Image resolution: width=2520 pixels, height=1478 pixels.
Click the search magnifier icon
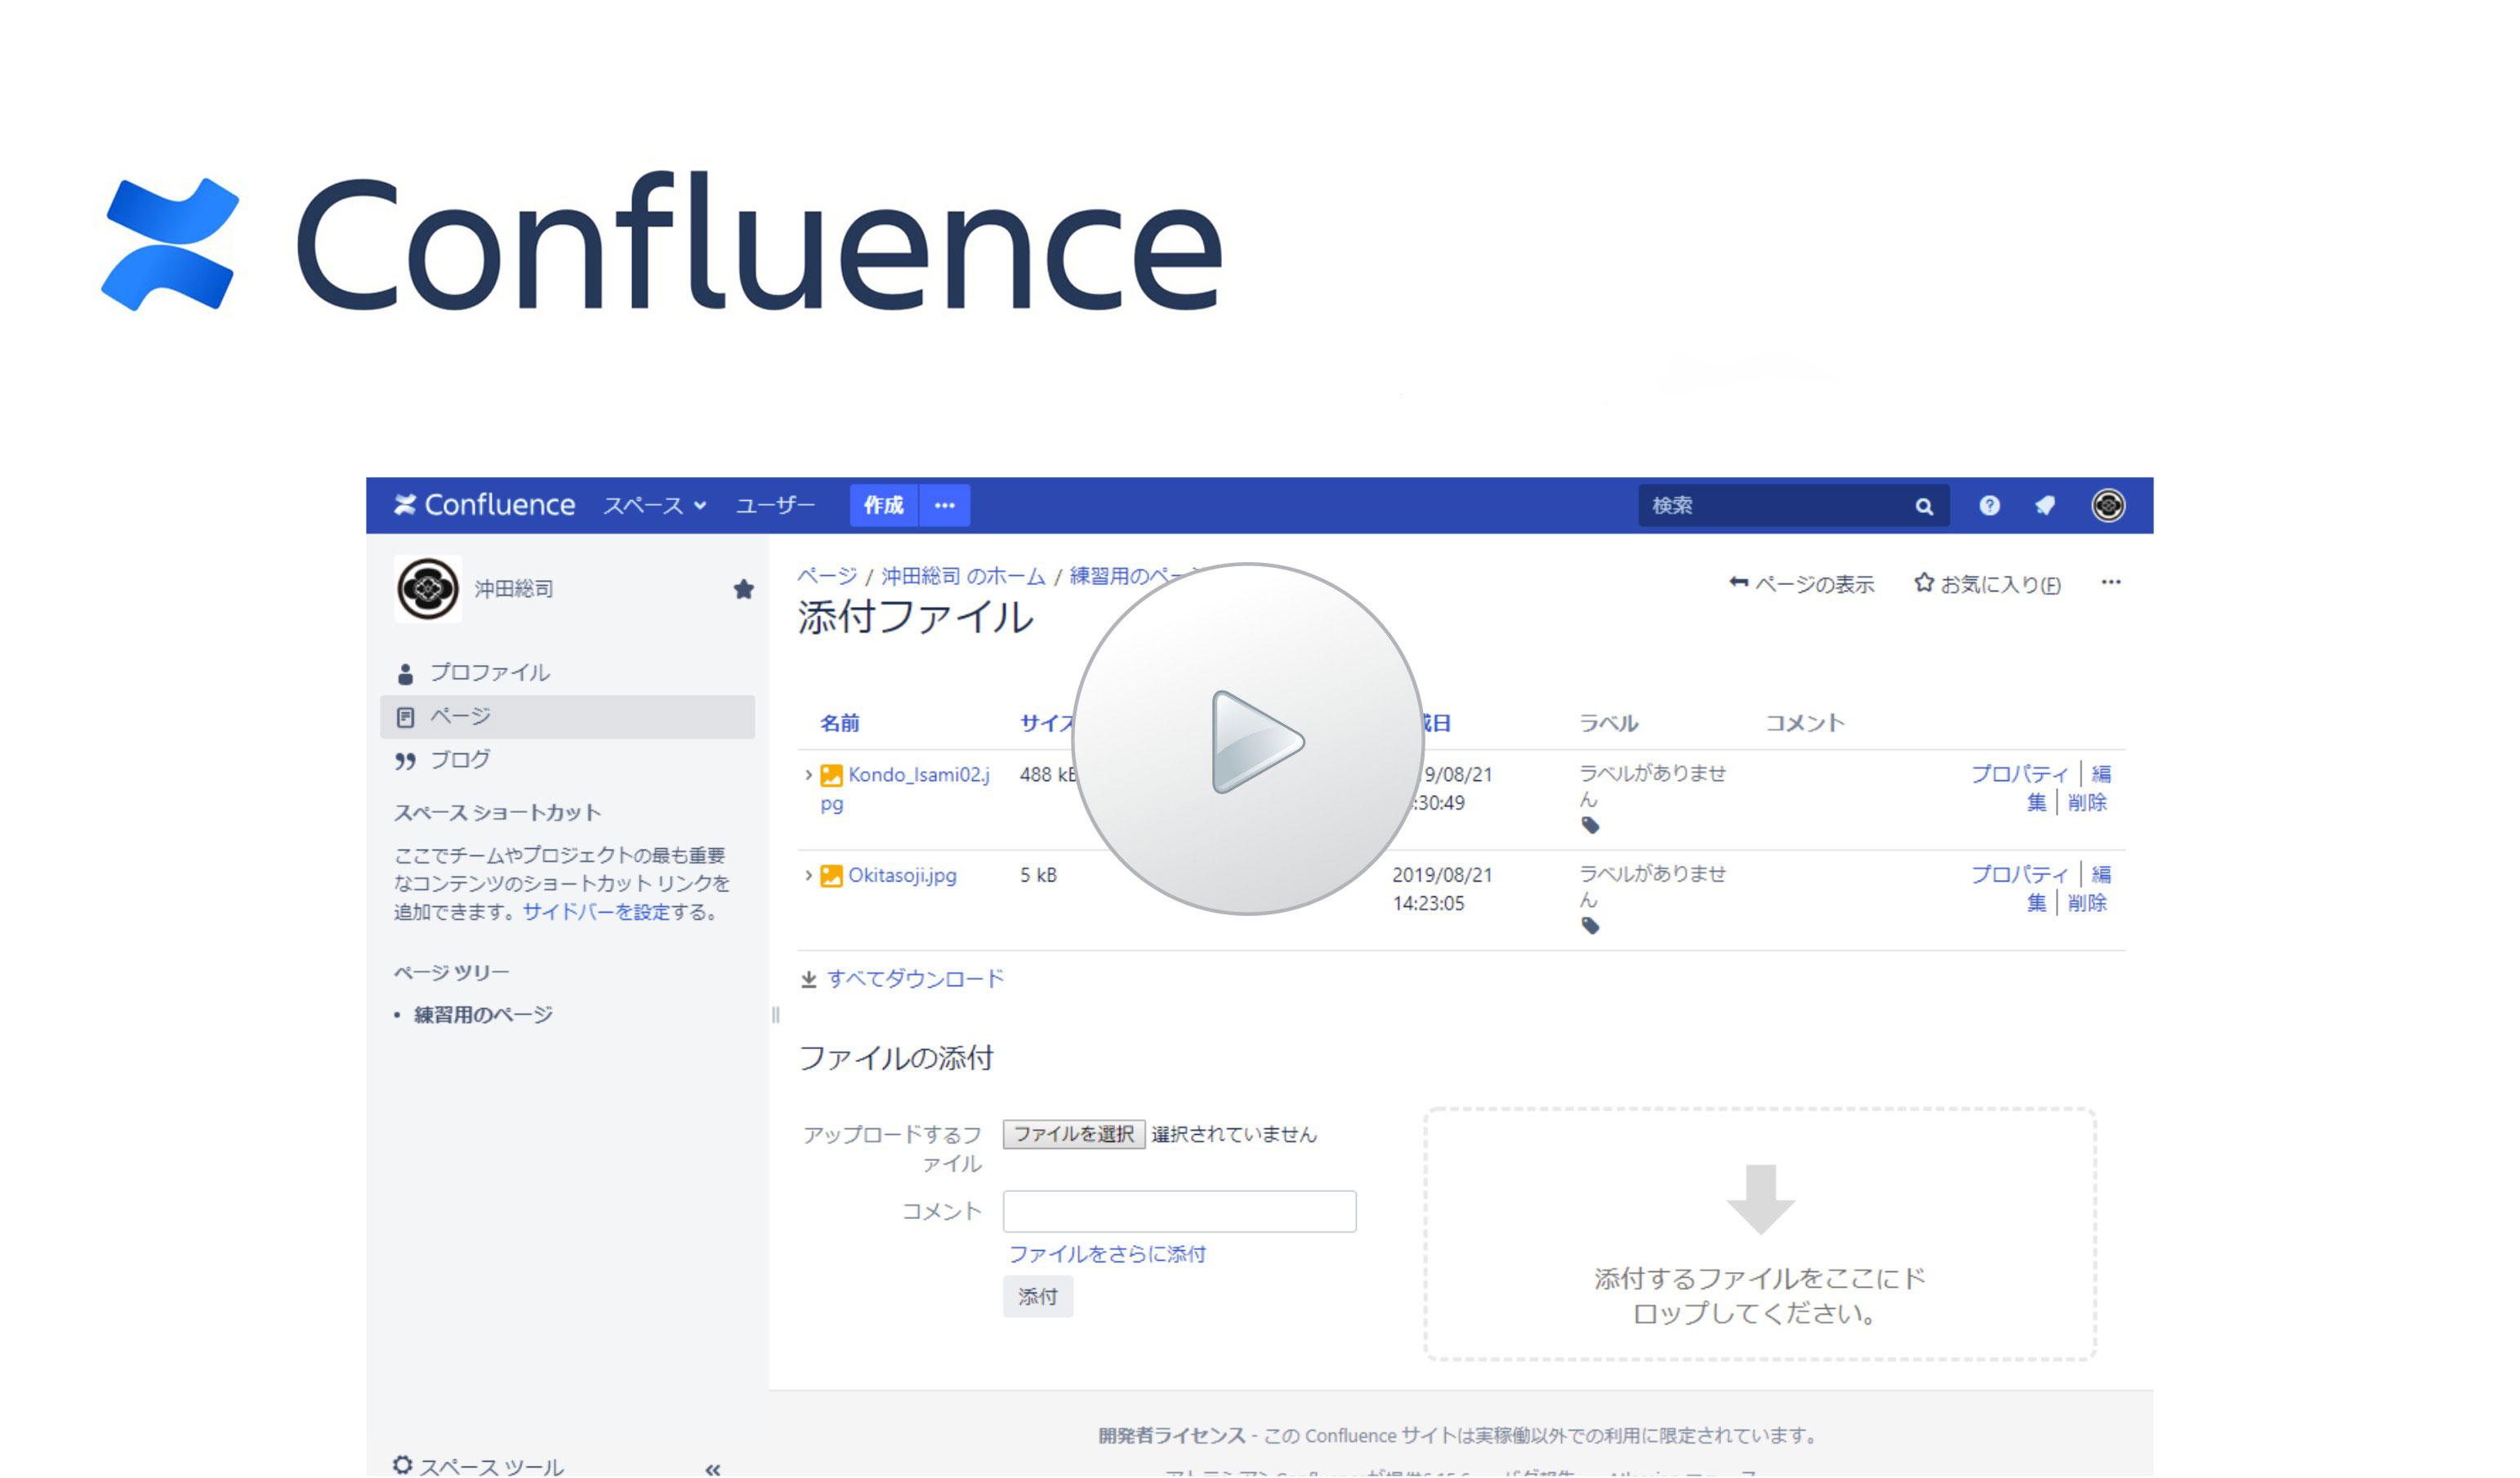tap(1924, 507)
